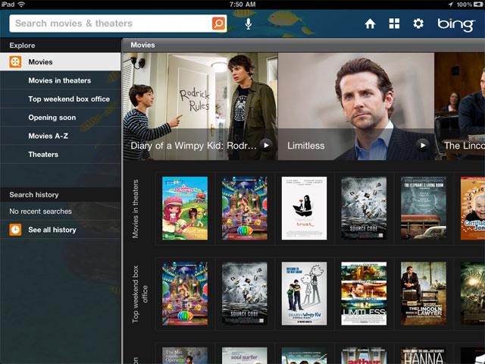The width and height of the screenshot is (485, 364).
Task: Tap the Wi-Fi icon in status bar
Action: [x=21, y=5]
